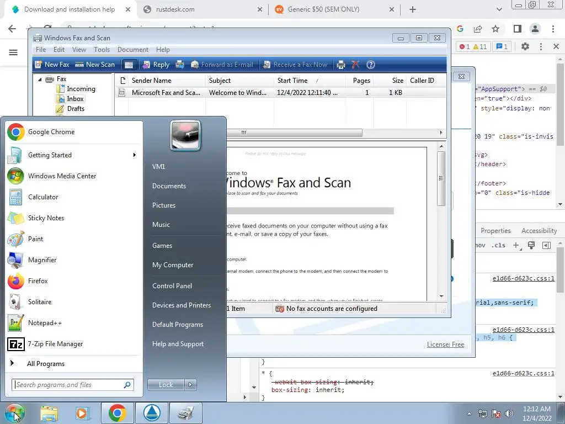Screen dimensions: 565x424
Task: Click the License: Free link
Action: pos(445,344)
